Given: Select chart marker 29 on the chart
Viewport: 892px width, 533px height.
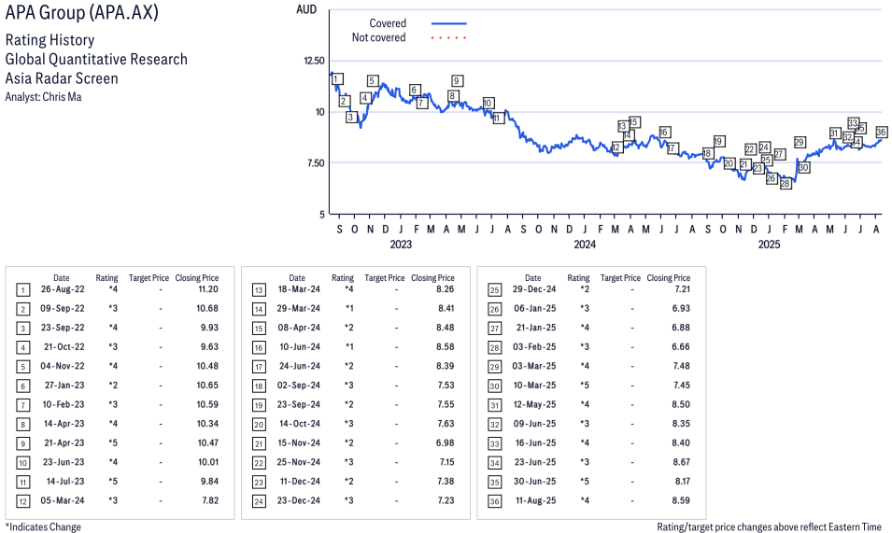Looking at the screenshot, I should (x=800, y=142).
